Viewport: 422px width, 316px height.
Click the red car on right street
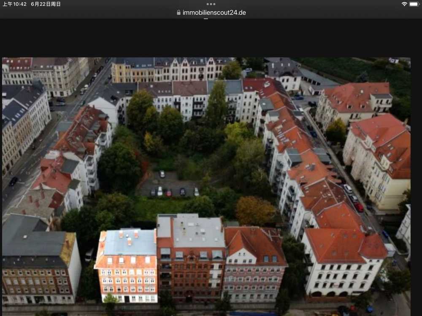pos(359,207)
